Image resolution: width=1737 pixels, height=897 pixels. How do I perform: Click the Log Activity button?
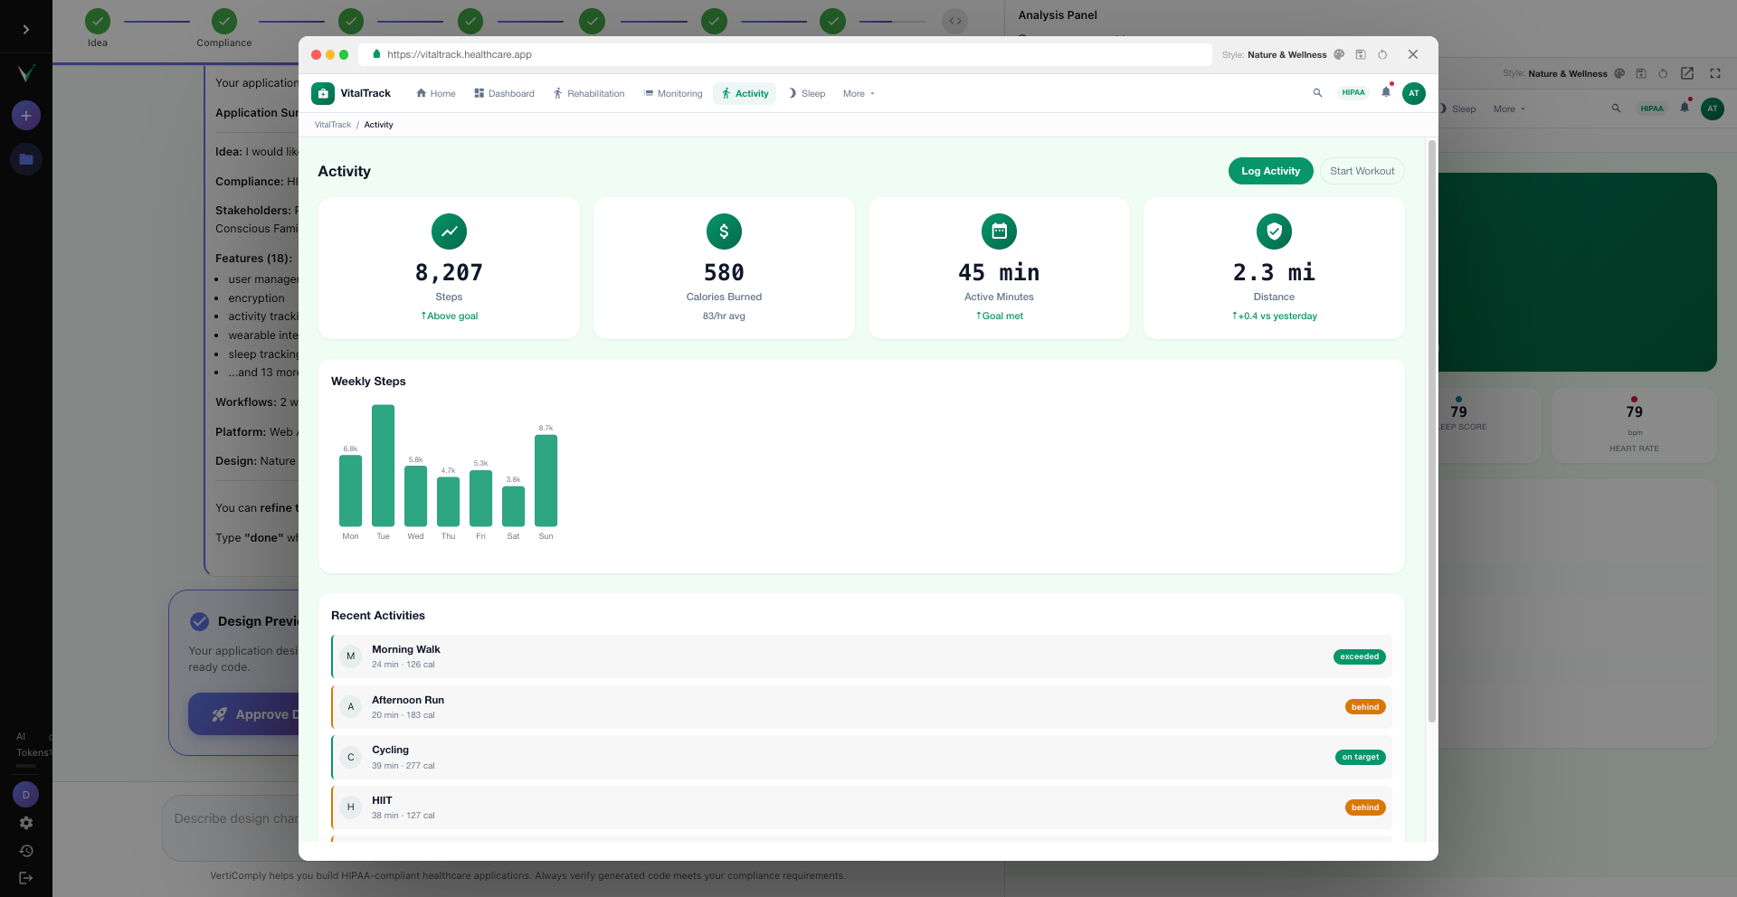click(1270, 171)
